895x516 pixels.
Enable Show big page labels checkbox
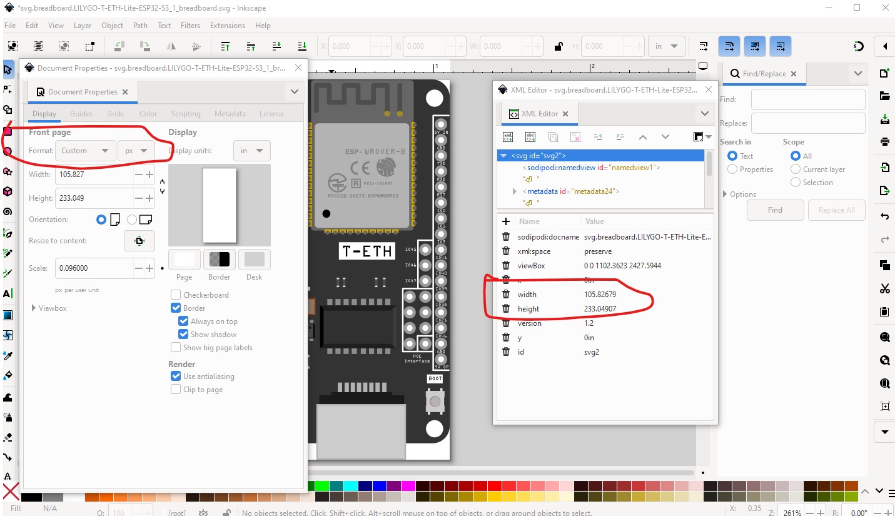click(x=176, y=348)
